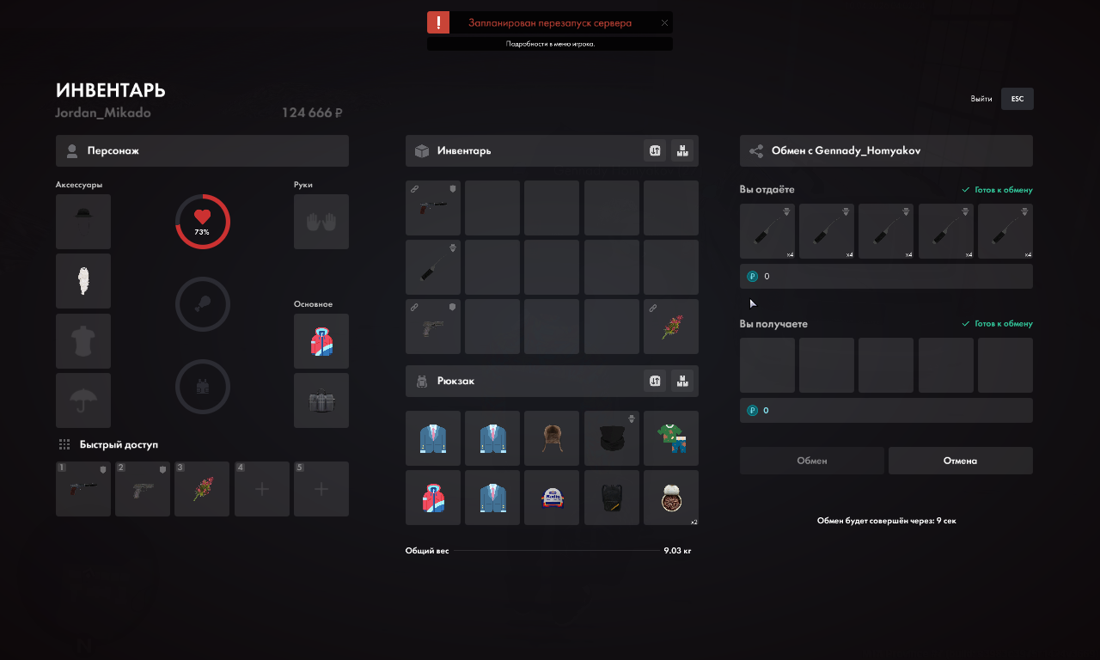Screen dimensions: 1100x660
Task: Pick the fur ushanka hat in Рюкзак
Action: click(x=552, y=438)
